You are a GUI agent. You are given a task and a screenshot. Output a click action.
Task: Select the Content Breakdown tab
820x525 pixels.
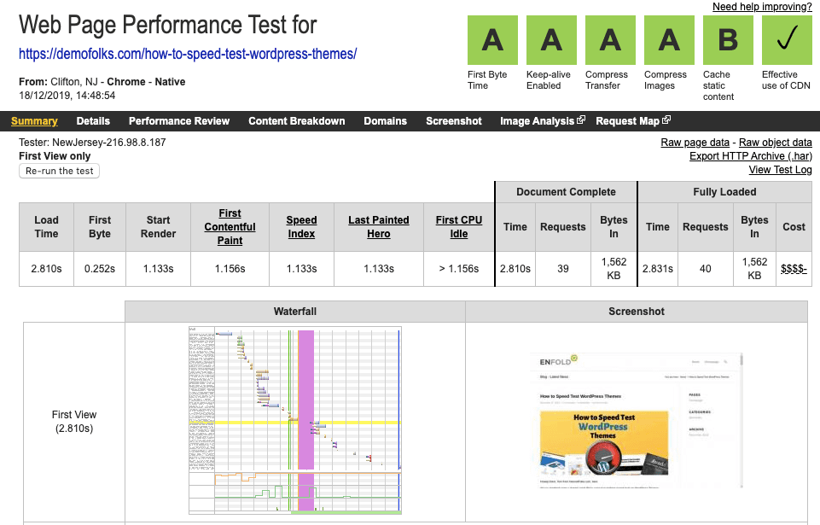[x=297, y=121]
